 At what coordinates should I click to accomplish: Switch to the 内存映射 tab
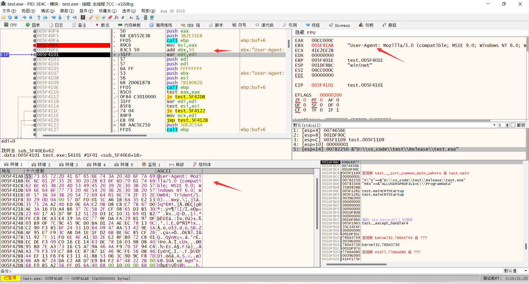(x=129, y=25)
